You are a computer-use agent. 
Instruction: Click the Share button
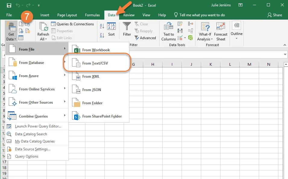275,15
